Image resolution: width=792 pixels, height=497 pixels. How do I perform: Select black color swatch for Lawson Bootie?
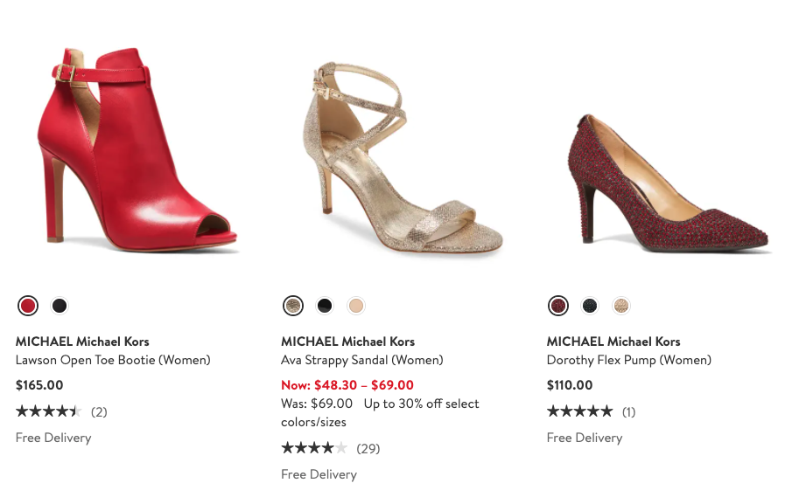60,306
